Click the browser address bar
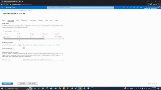Screen dimensions: 161x90 click(78, 4)
